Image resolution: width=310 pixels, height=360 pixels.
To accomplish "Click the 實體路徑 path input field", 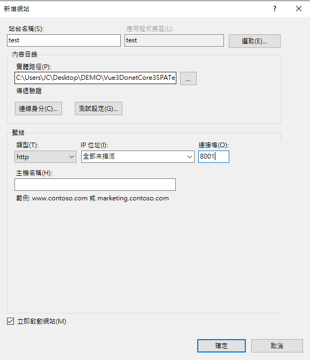I will 95,78.
